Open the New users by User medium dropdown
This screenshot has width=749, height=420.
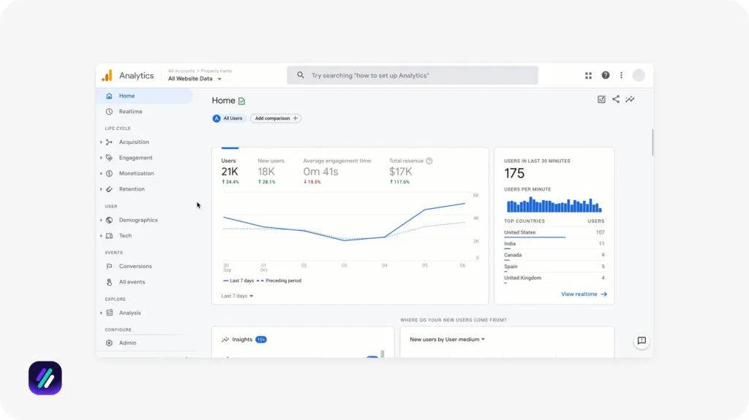pos(447,340)
